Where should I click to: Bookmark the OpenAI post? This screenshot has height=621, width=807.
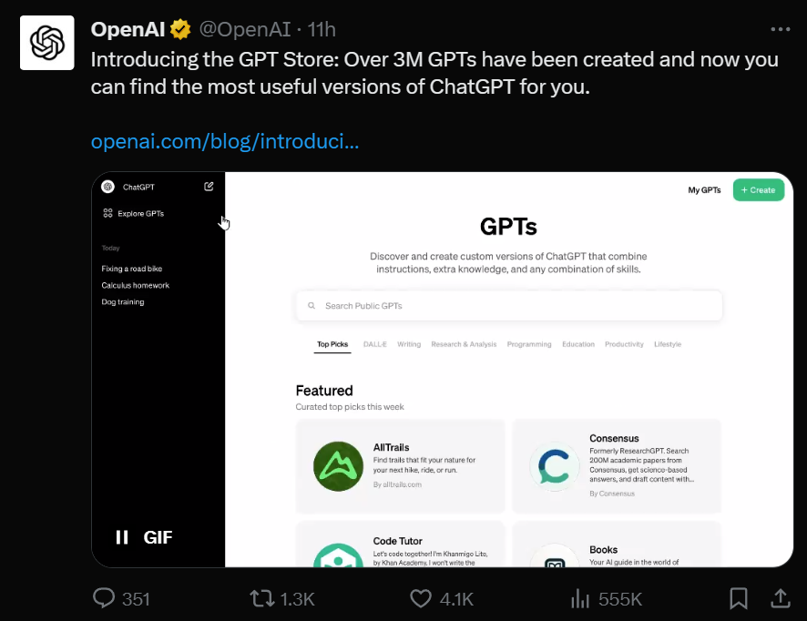pyautogui.click(x=738, y=598)
